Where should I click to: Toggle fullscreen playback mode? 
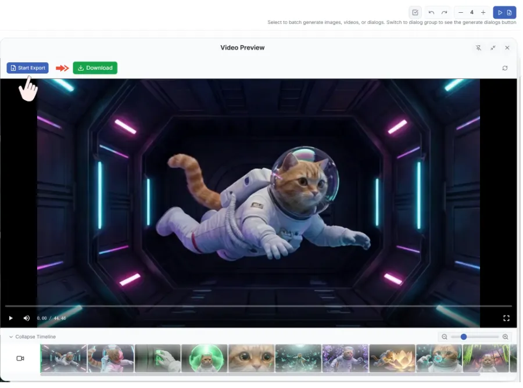[506, 318]
